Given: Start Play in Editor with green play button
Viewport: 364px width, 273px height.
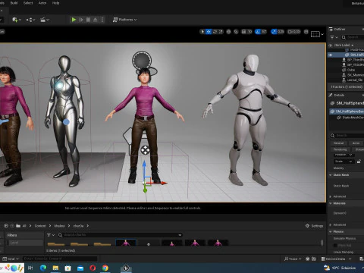Looking at the screenshot, I should click(74, 20).
